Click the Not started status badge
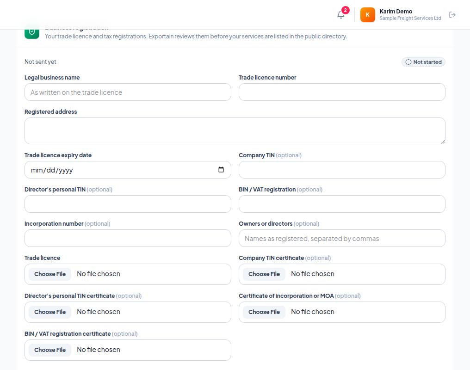 click(423, 62)
